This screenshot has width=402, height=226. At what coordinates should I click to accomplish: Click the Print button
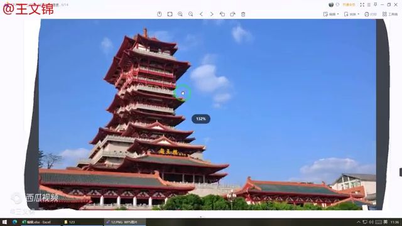click(371, 14)
